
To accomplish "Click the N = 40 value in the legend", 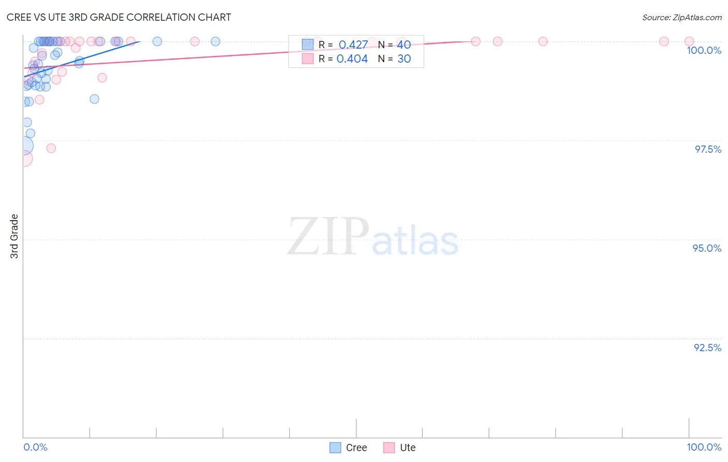I will [395, 45].
